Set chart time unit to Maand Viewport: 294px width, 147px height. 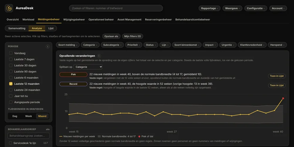tap(42, 116)
